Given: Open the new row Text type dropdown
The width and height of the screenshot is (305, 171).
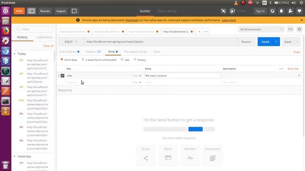Looking at the screenshot, I should (x=137, y=82).
